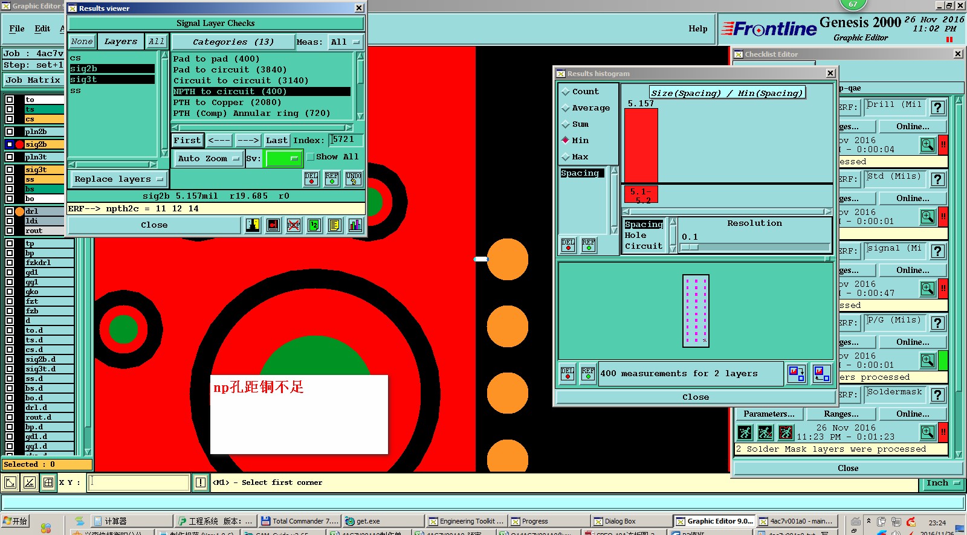This screenshot has height=535, width=967.
Task: Go to next result with ---> button
Action: coord(248,140)
